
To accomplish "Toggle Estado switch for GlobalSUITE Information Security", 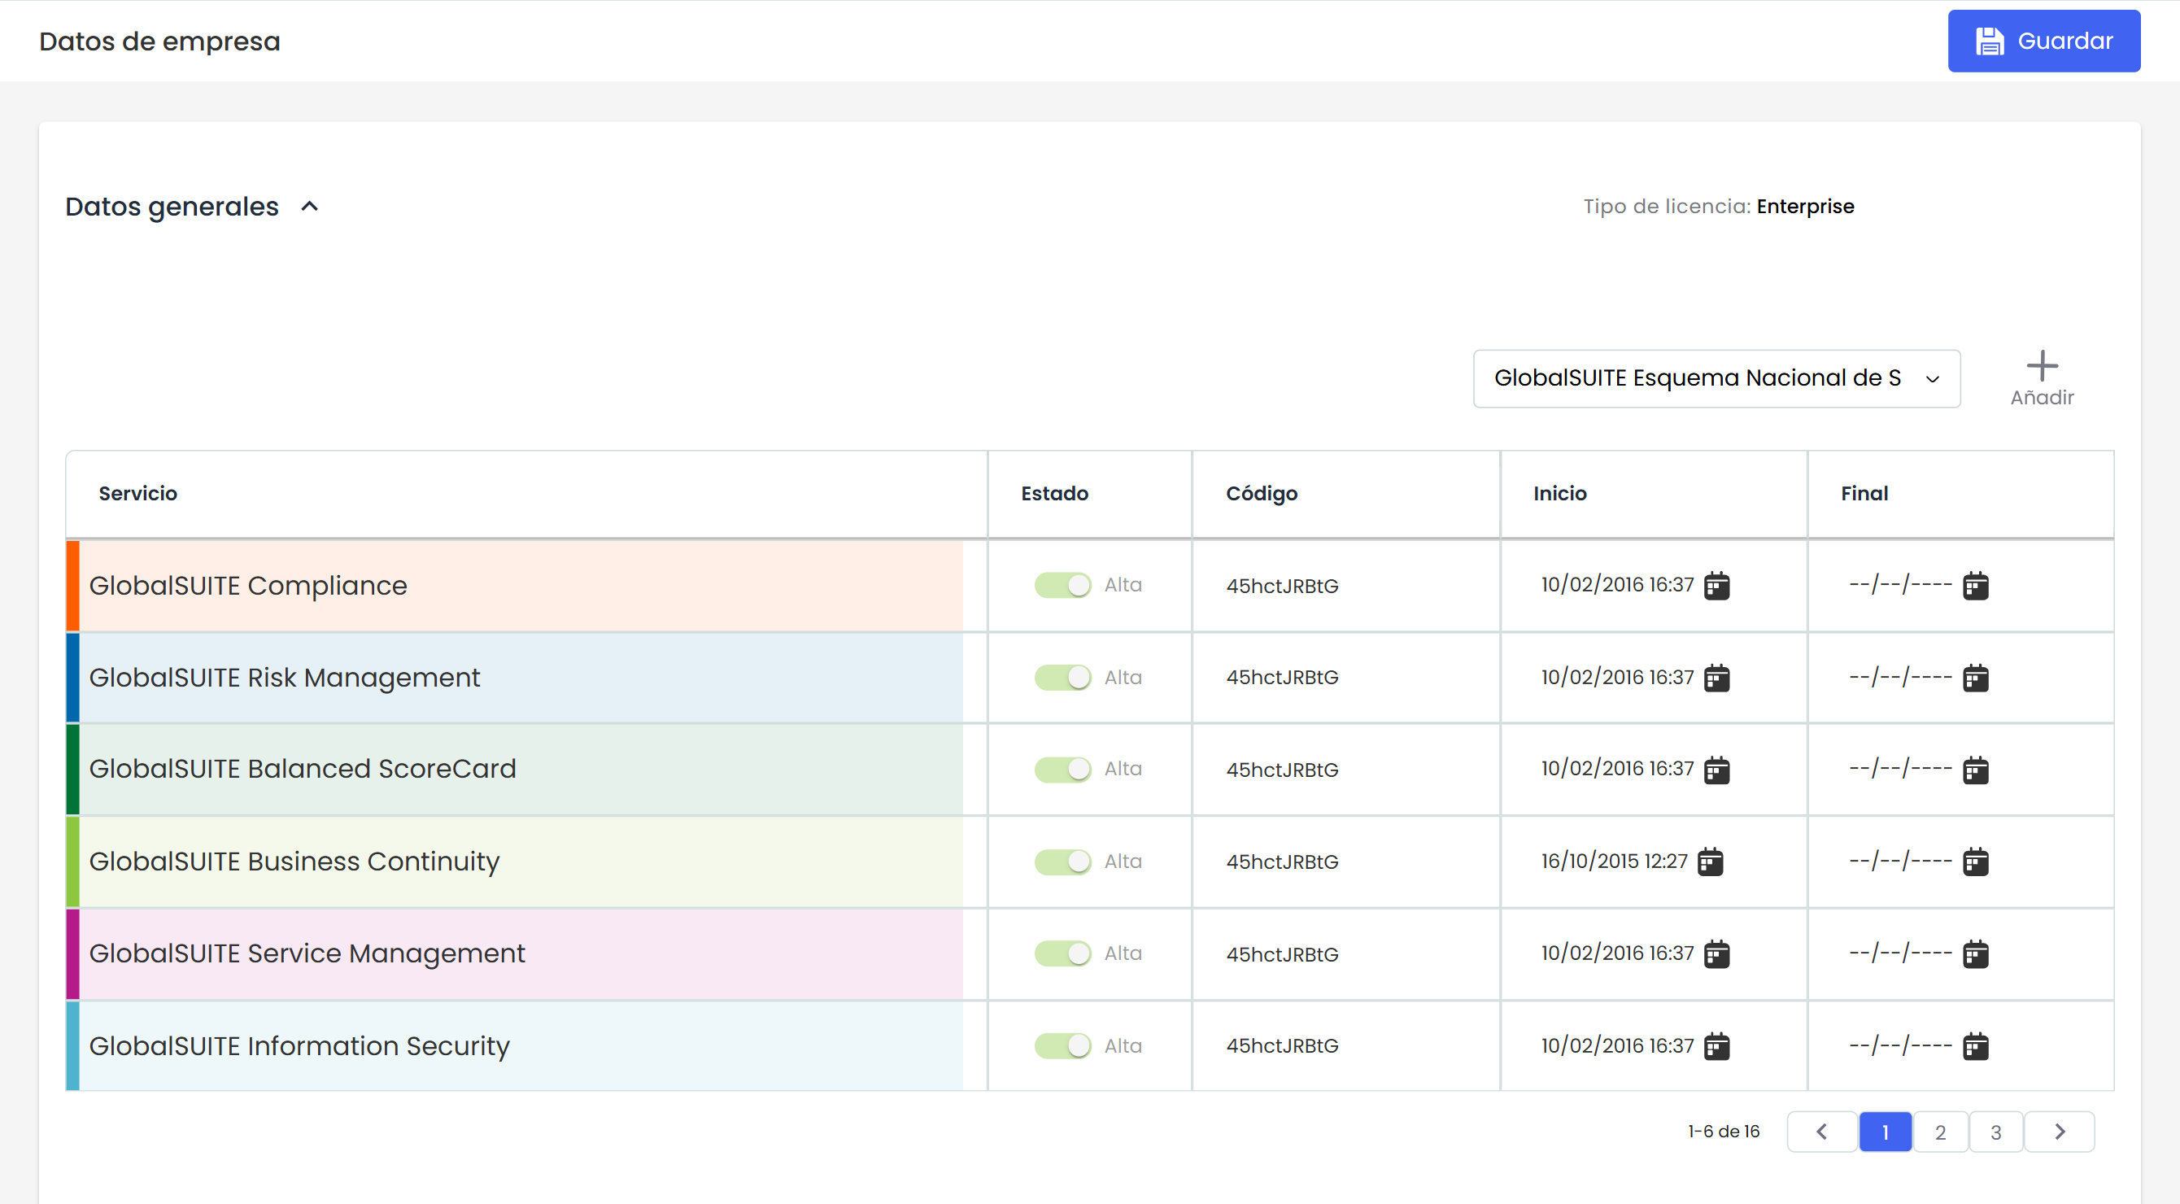I will [1062, 1046].
